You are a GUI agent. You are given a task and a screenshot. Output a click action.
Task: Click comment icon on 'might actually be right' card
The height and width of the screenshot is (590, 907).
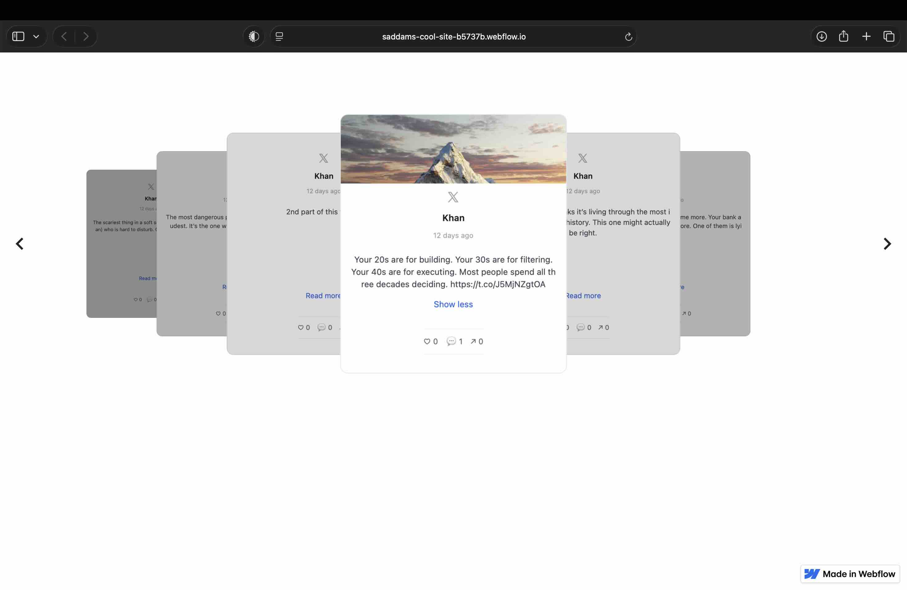581,327
